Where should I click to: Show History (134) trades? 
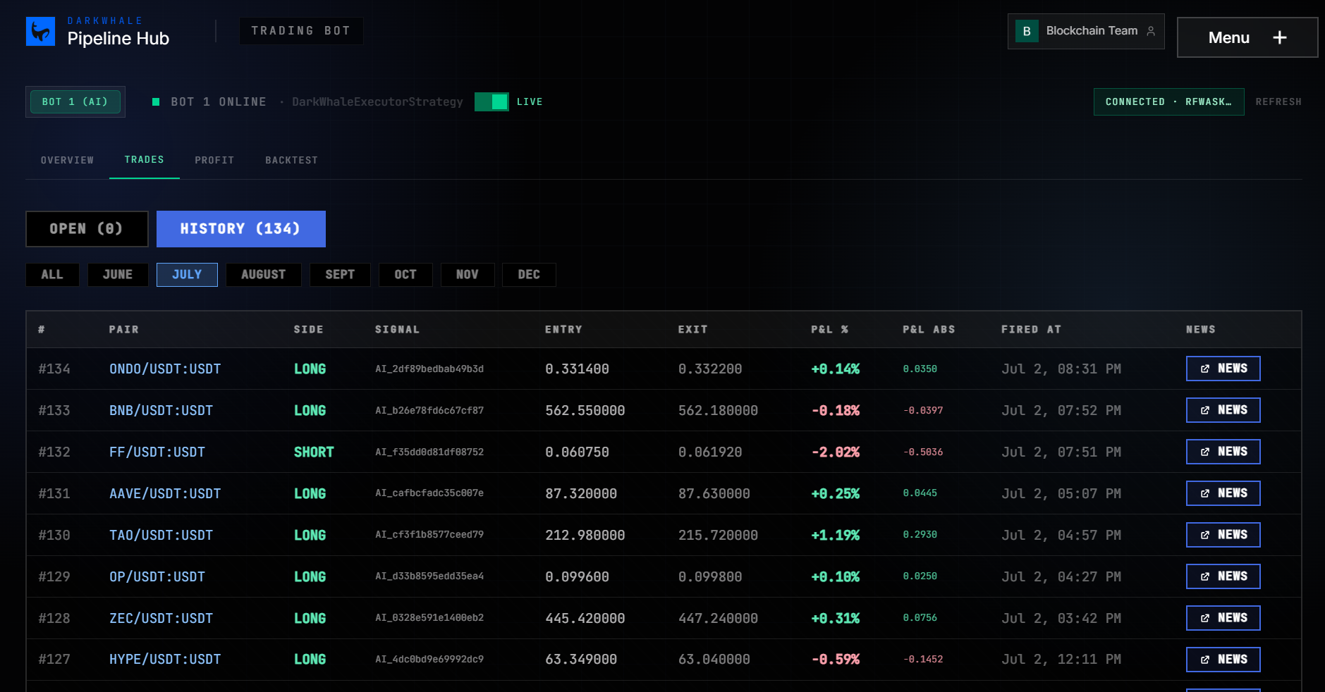241,229
